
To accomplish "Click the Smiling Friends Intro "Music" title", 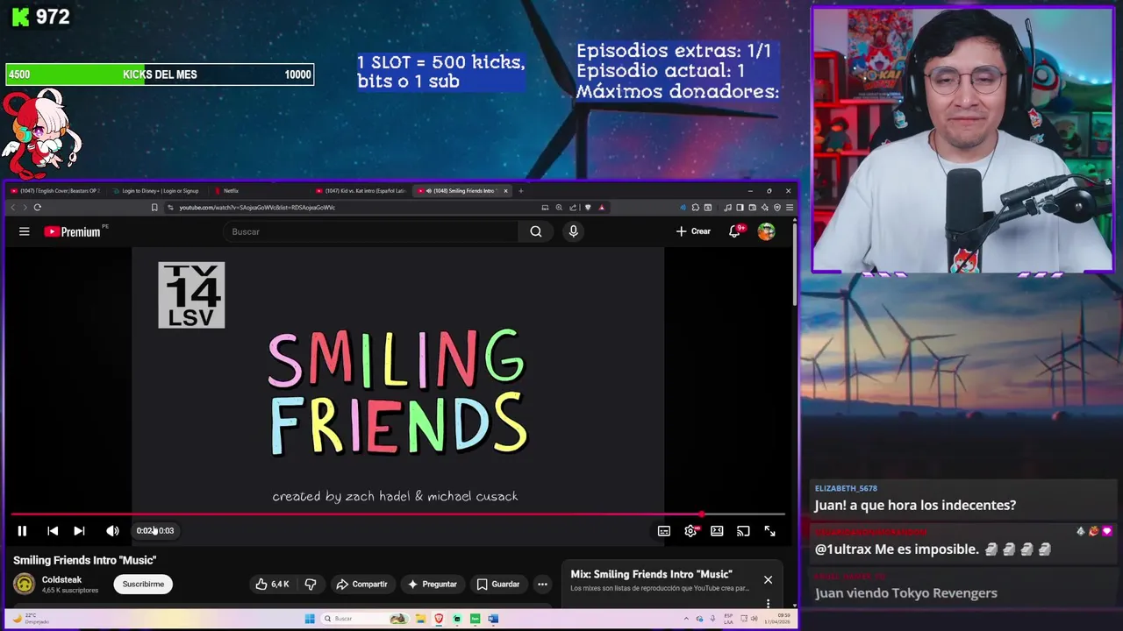I will coord(84,560).
